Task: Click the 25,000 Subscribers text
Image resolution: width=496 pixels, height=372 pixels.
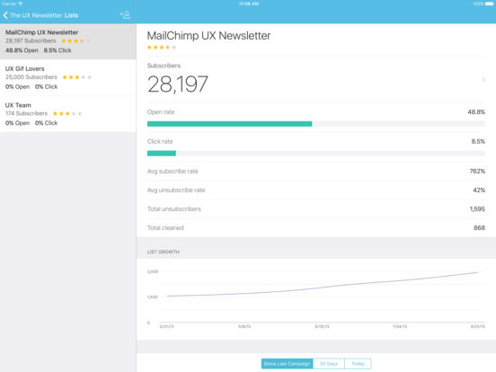Action: click(31, 77)
